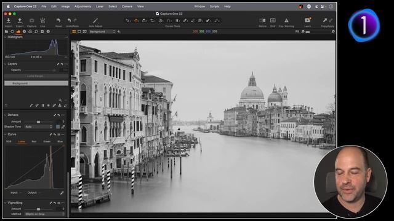Pick Dehaze shadow tone with eyedropper
Image resolution: width=394 pixels, height=221 pixels.
click(63, 127)
